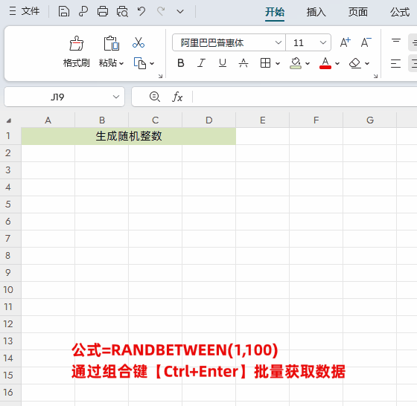Click the hamburger menu icon
417x406 pixels.
coord(13,11)
